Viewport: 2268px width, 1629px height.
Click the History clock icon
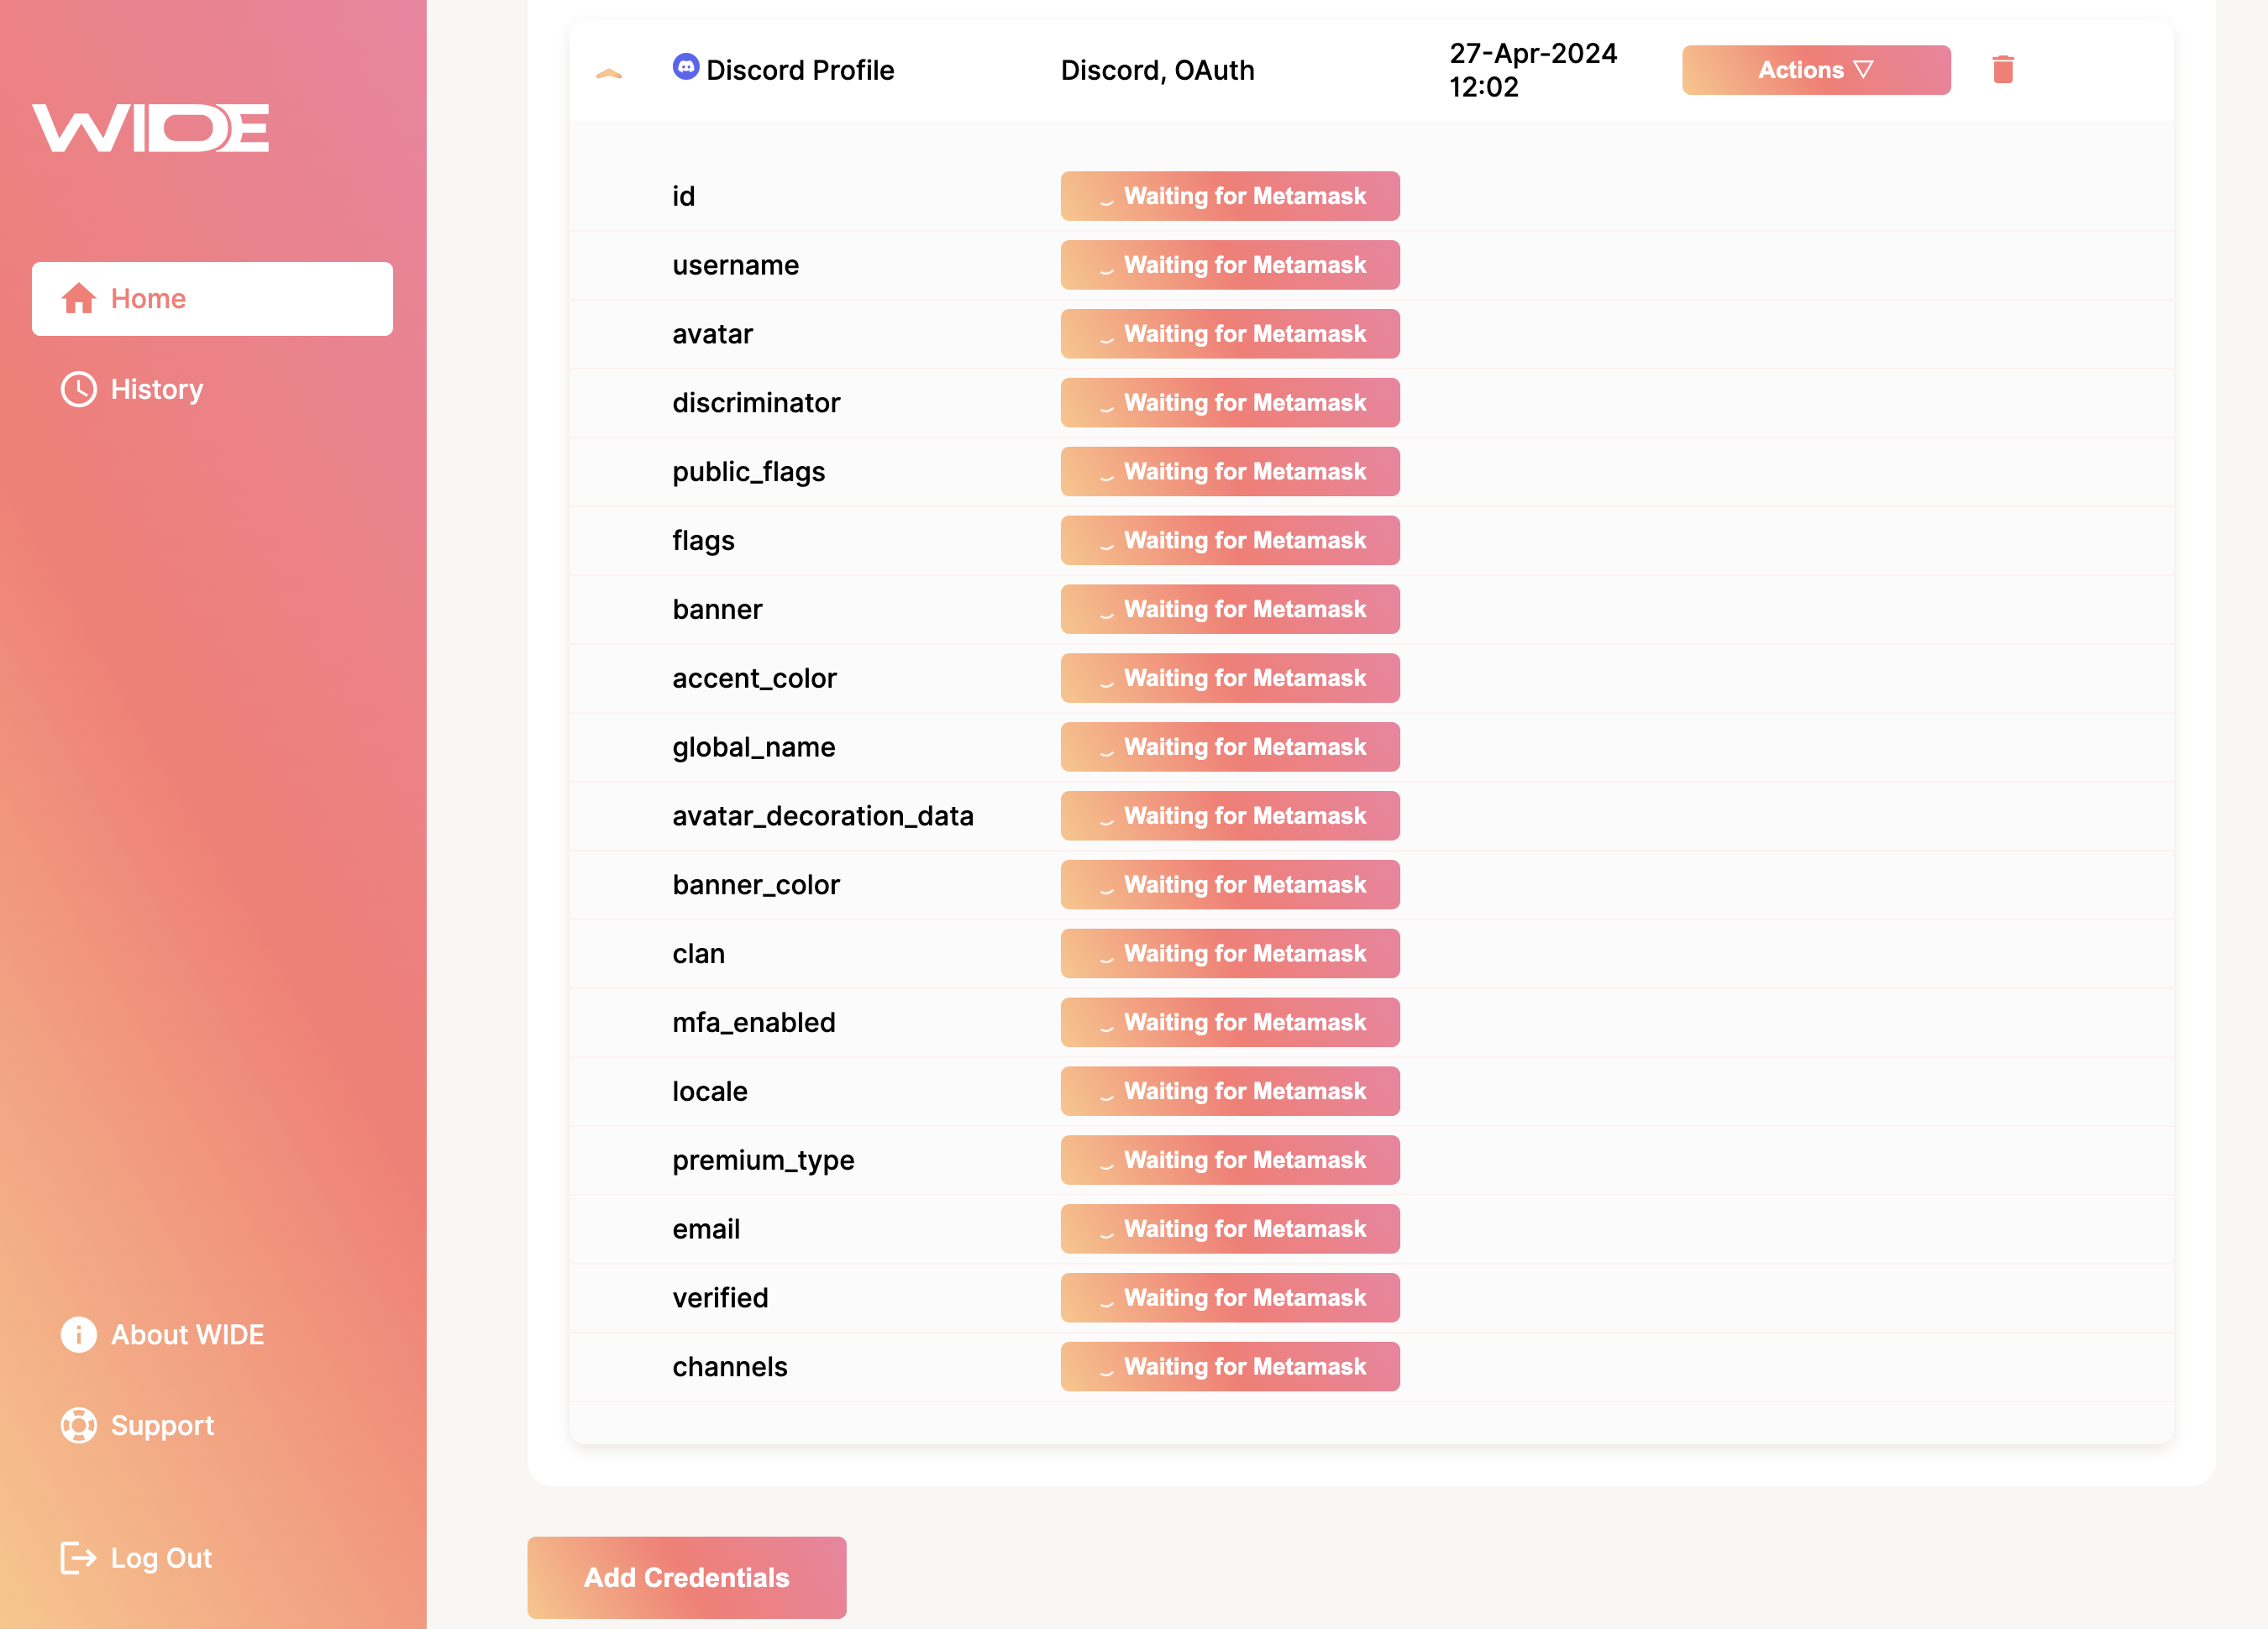pos(79,390)
